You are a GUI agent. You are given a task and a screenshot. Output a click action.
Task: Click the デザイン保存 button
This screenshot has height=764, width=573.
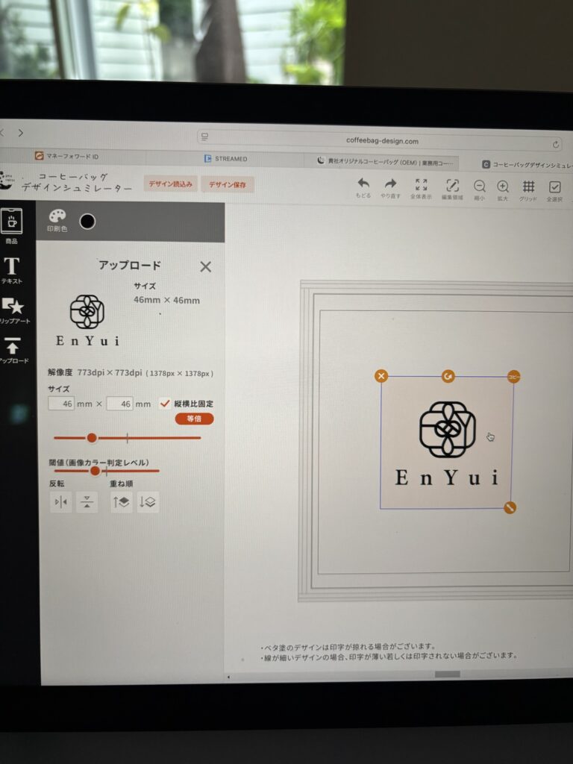pyautogui.click(x=227, y=184)
